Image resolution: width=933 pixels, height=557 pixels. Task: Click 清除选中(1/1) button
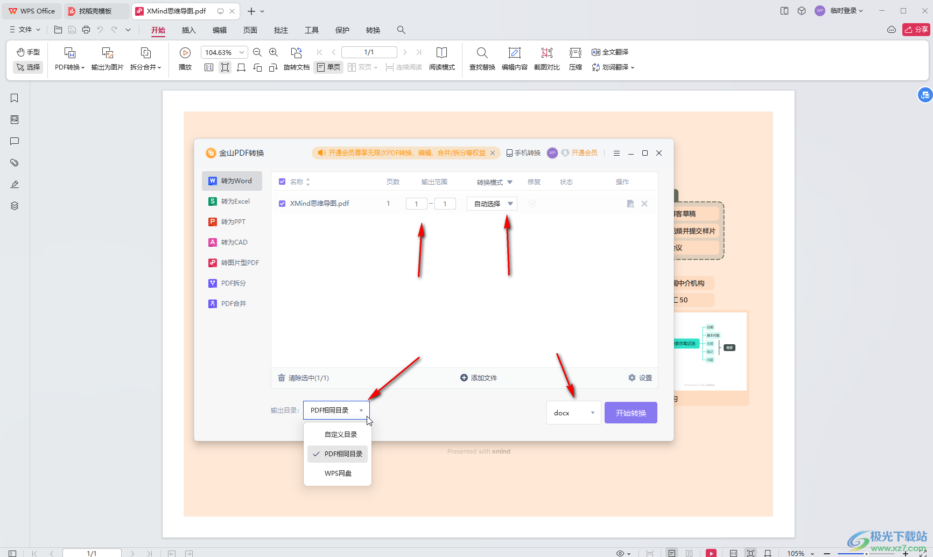pyautogui.click(x=303, y=378)
